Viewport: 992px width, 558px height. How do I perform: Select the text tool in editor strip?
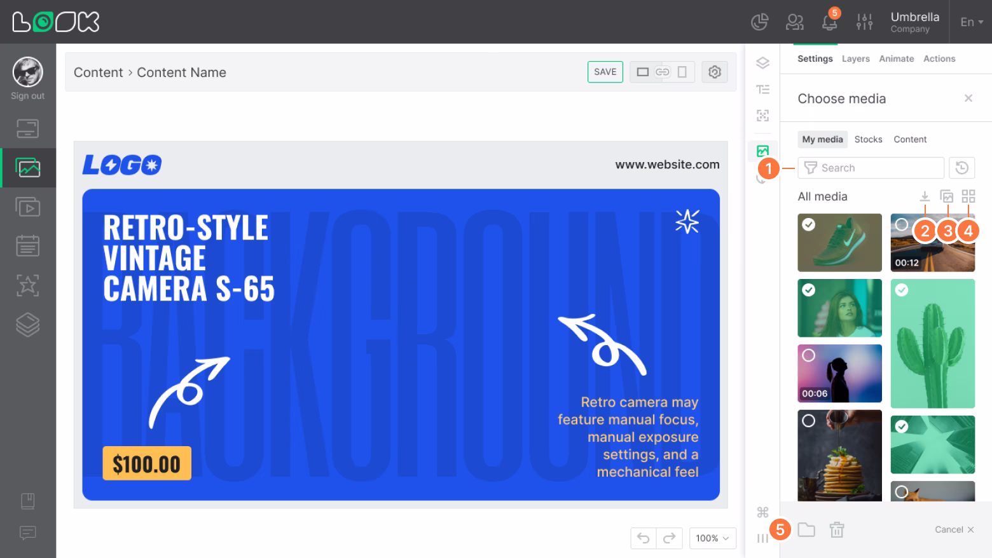pyautogui.click(x=762, y=90)
